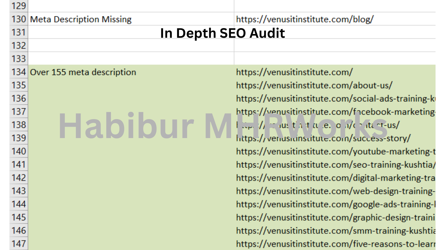Select row header 134
This screenshot has height=250, width=445.
click(x=19, y=72)
